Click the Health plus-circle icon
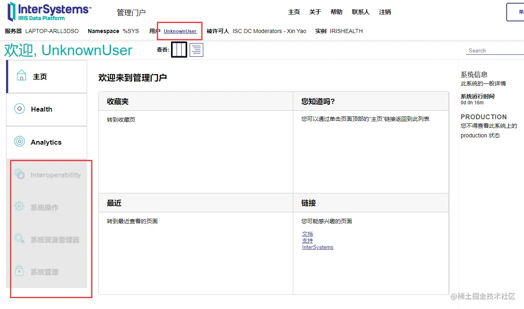 (x=19, y=109)
